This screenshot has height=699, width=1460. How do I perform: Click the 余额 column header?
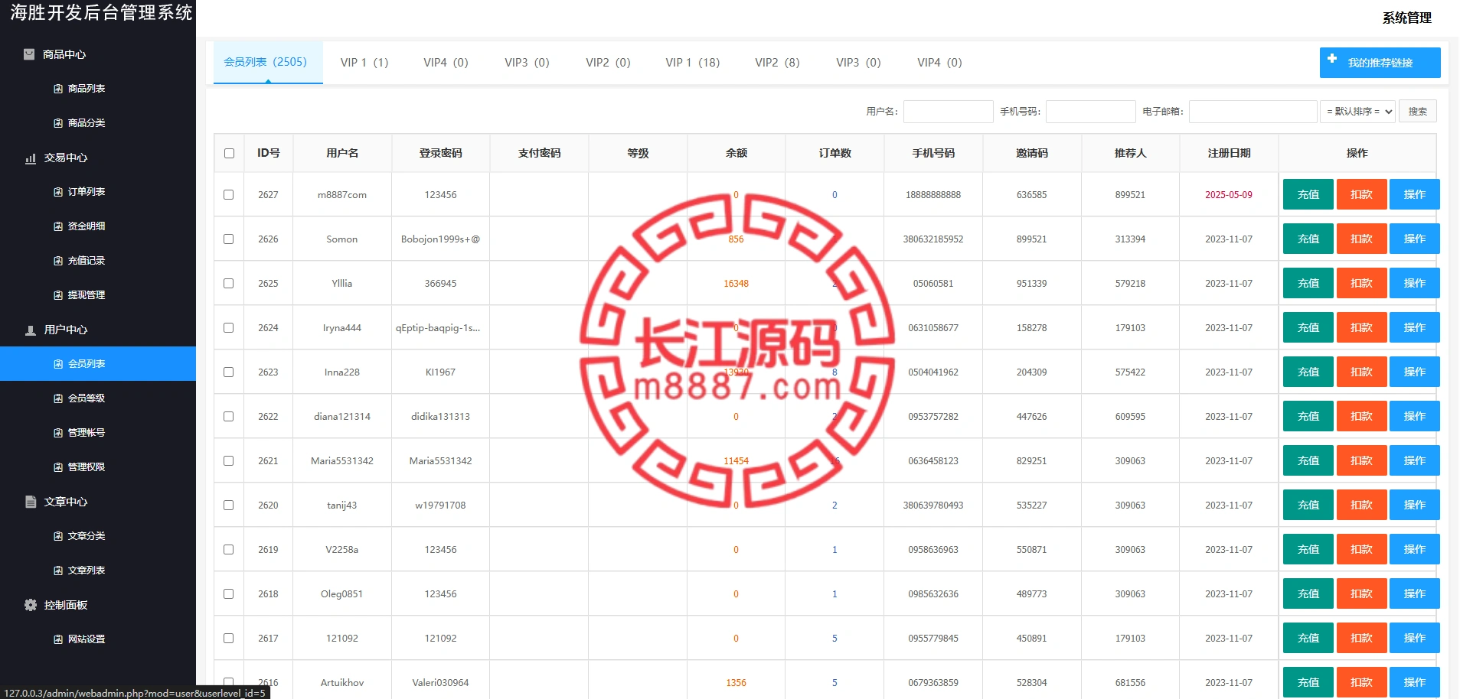[737, 153]
